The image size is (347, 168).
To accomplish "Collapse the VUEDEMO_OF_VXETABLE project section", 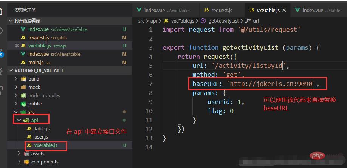I will click(11, 70).
